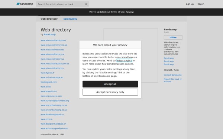This screenshot has height=139, width=223.
Task: Click Report this track or account
Action: click(x=173, y=80)
